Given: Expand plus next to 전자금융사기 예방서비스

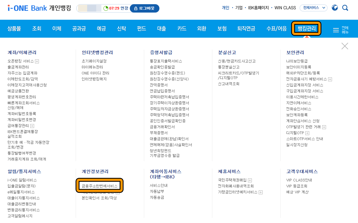Looking at the screenshot, I should (330, 80).
